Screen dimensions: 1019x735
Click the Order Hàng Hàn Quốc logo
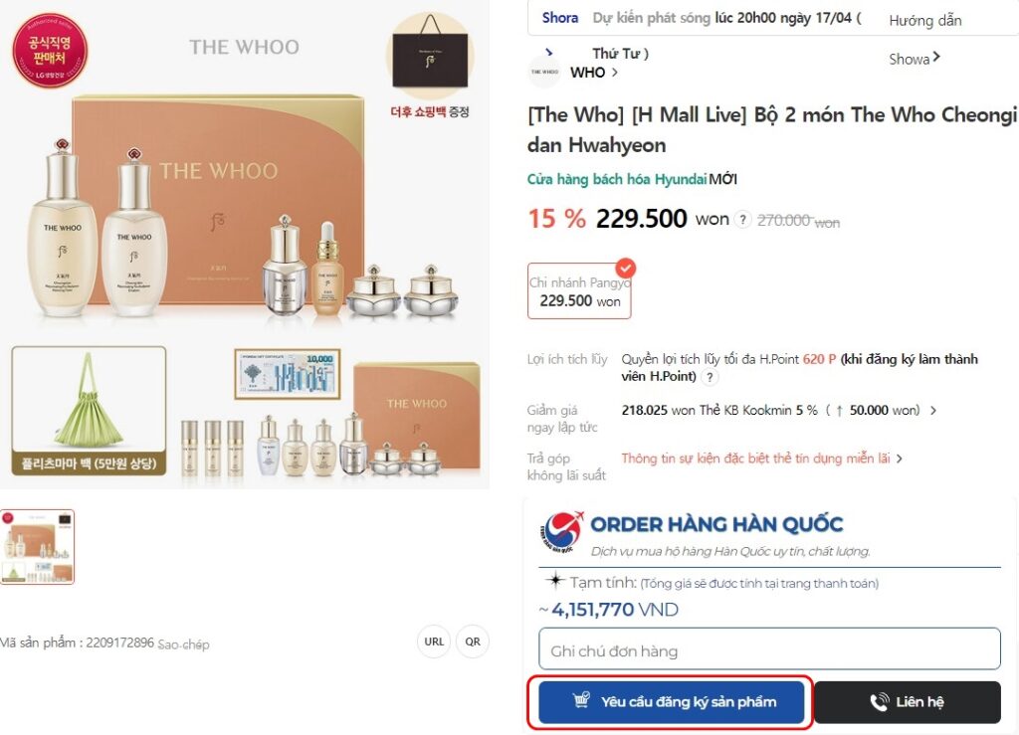(x=562, y=532)
